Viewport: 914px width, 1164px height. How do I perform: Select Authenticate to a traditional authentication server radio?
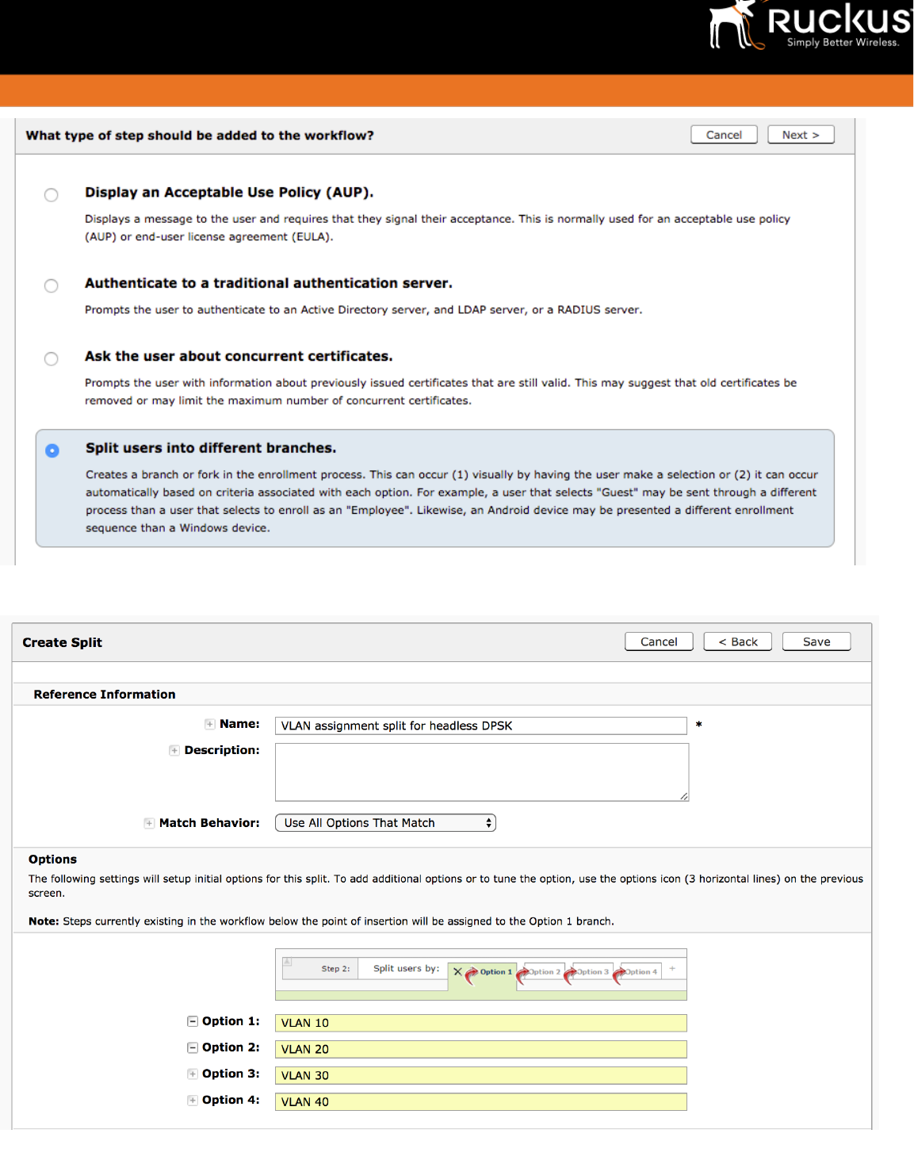(x=52, y=285)
